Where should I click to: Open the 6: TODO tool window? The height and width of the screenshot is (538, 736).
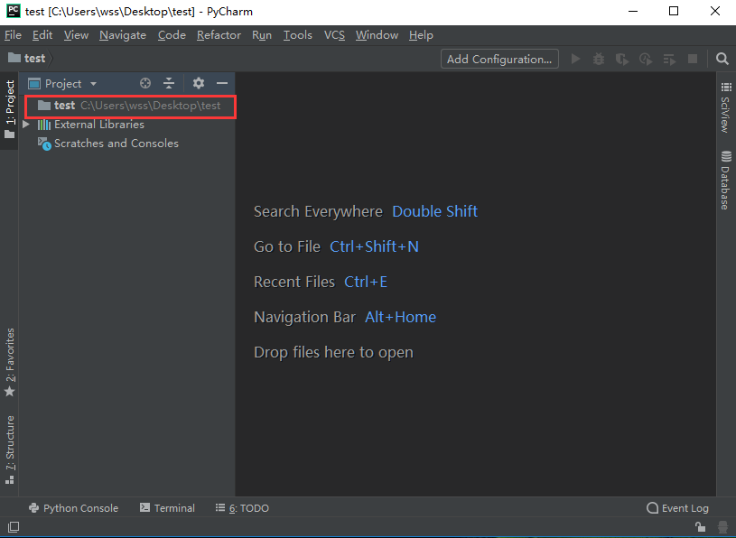[242, 508]
